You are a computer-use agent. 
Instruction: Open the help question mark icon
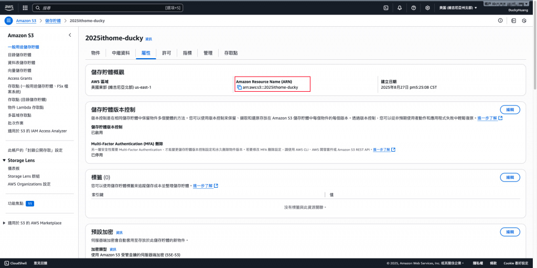413,7
